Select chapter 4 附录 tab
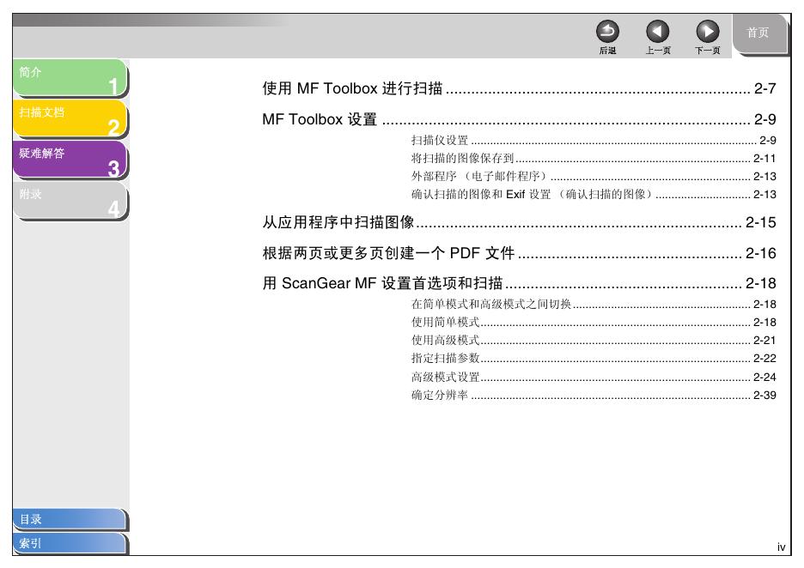This screenshot has height=568, width=804. point(70,200)
